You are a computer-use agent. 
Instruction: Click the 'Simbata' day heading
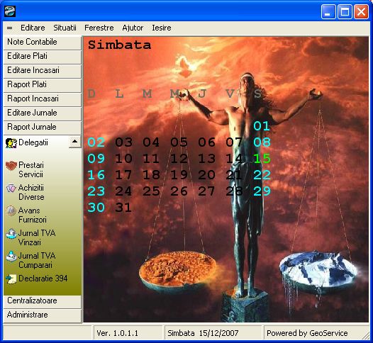coord(119,45)
